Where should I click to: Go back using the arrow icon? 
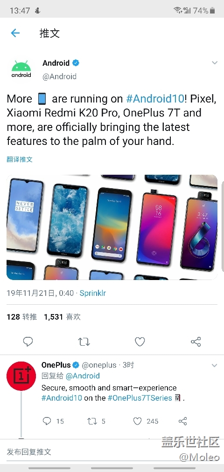(x=15, y=33)
